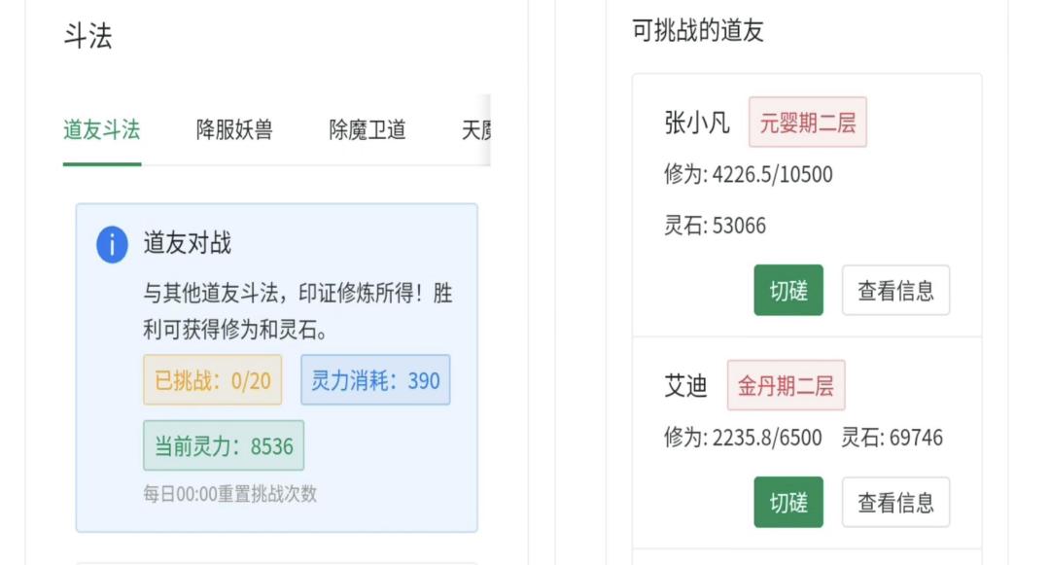This screenshot has width=1050, height=565.
Task: Click 切磋 button for 艾迪
Action: [x=788, y=502]
